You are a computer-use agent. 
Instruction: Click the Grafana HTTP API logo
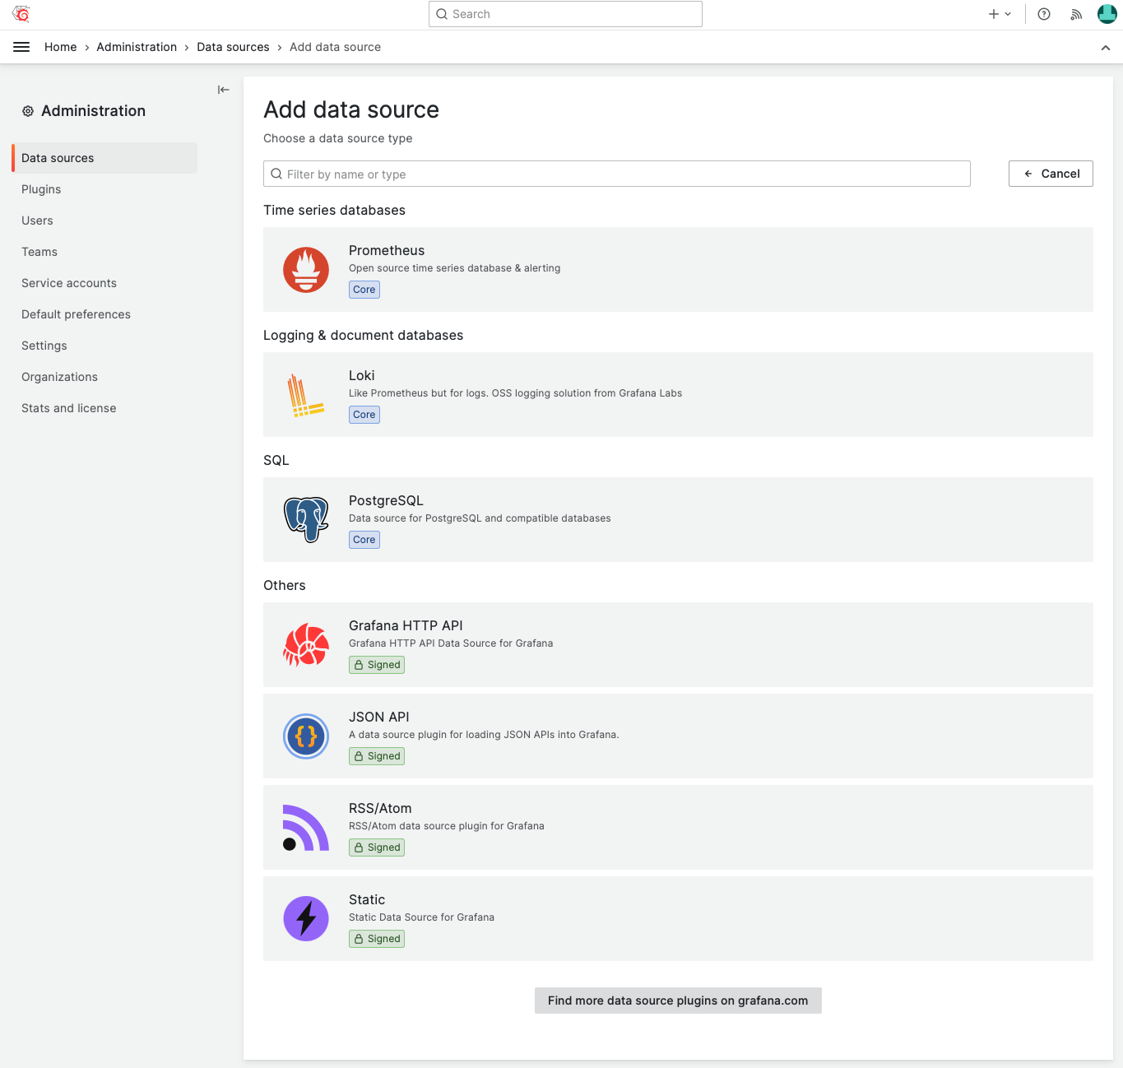pyautogui.click(x=306, y=645)
